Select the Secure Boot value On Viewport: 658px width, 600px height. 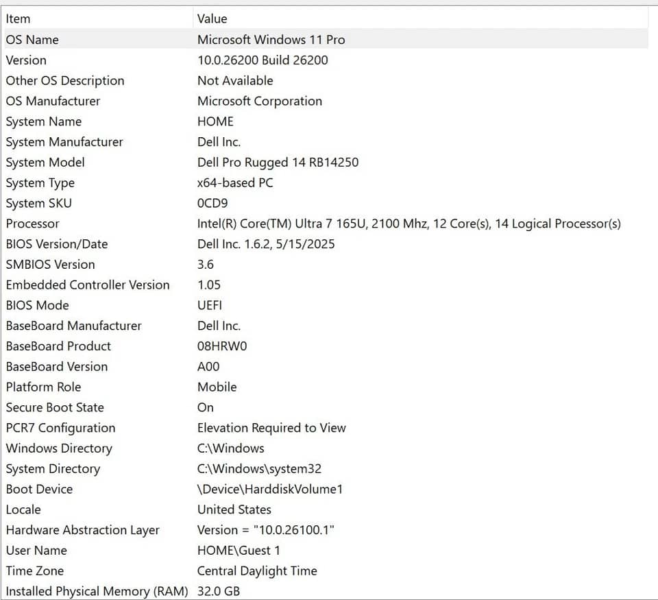pyautogui.click(x=205, y=407)
